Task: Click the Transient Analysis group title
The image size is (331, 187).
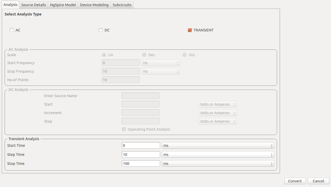Action: 24,139
